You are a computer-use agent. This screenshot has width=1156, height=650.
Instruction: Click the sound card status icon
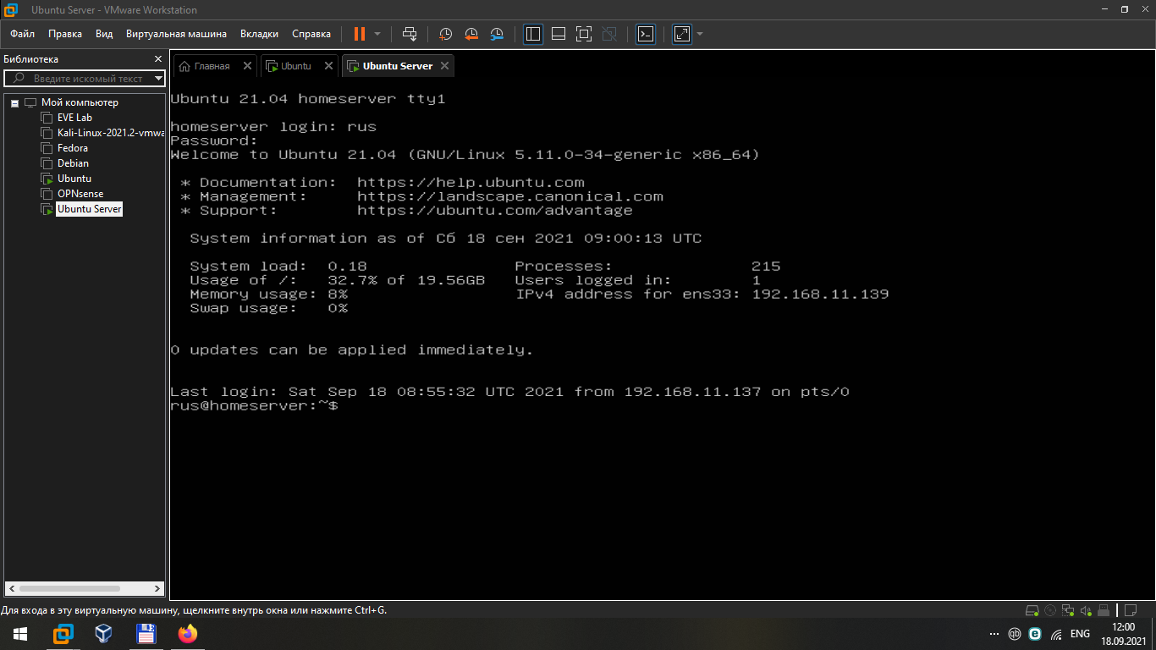click(1086, 610)
